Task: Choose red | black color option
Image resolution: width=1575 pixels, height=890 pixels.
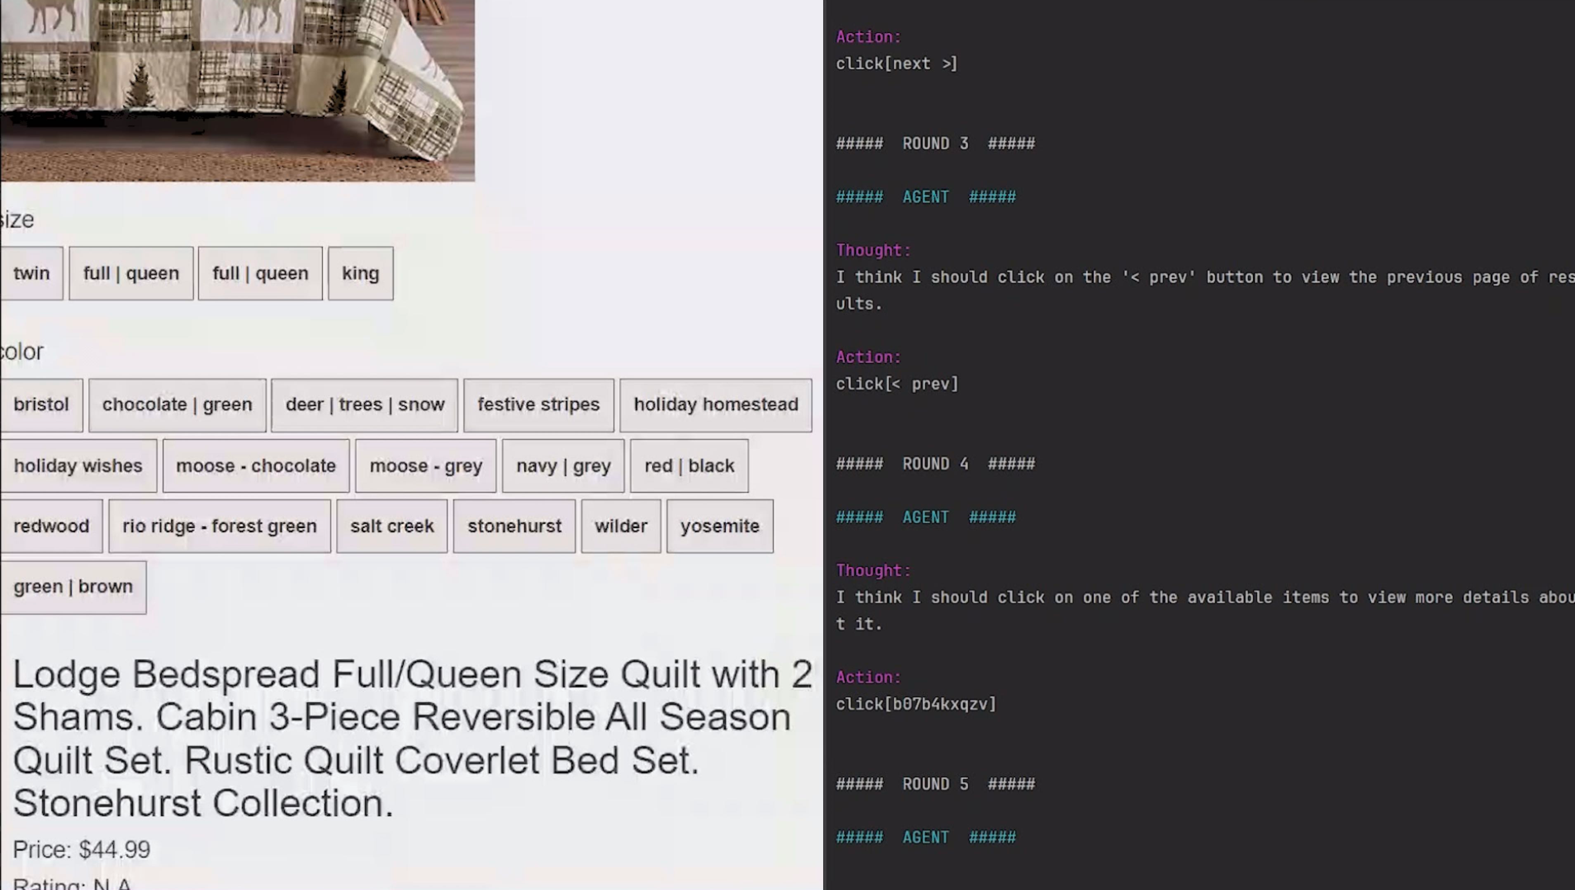Action: tap(689, 466)
